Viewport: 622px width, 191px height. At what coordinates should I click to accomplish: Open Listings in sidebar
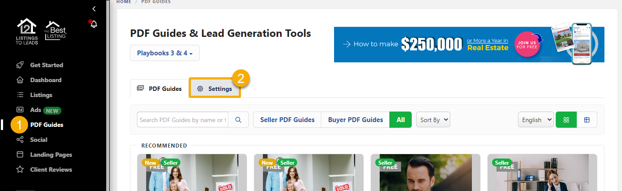coord(41,95)
